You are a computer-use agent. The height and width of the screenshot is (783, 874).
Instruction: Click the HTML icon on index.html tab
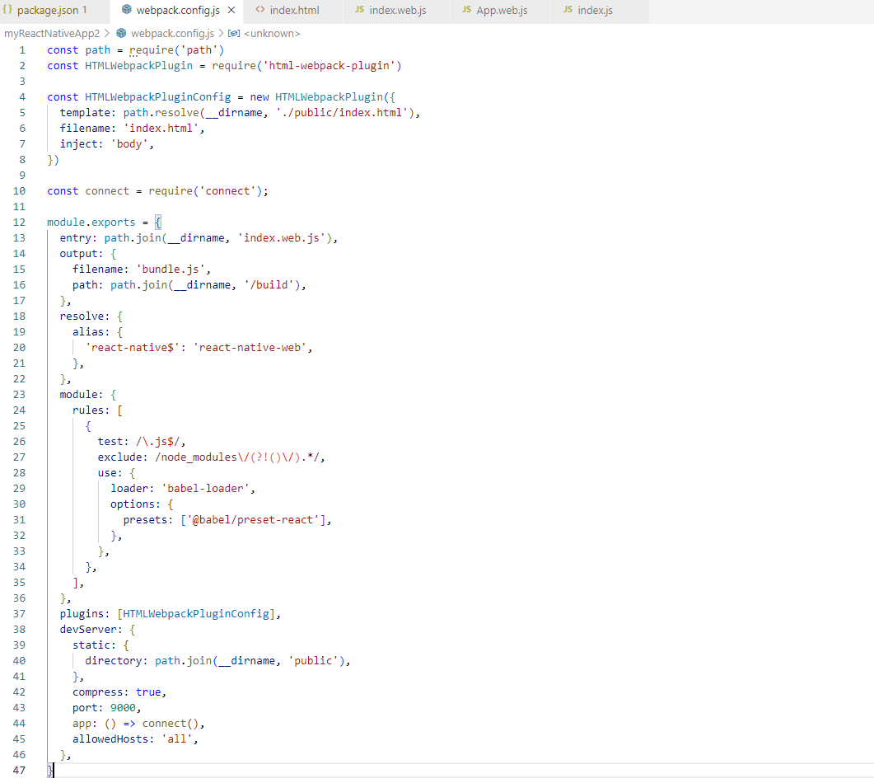(x=259, y=10)
